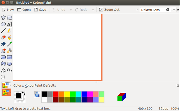Pick the teal color swatch
180x111 pixels.
point(79,100)
